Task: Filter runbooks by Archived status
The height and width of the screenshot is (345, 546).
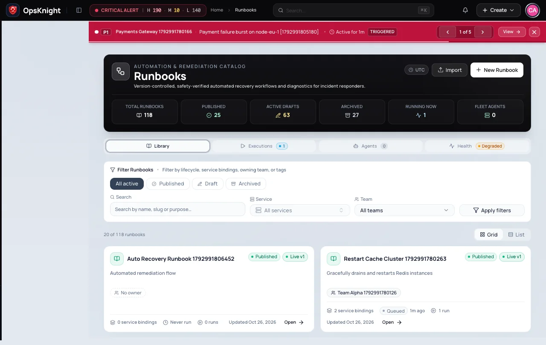Action: tap(246, 184)
